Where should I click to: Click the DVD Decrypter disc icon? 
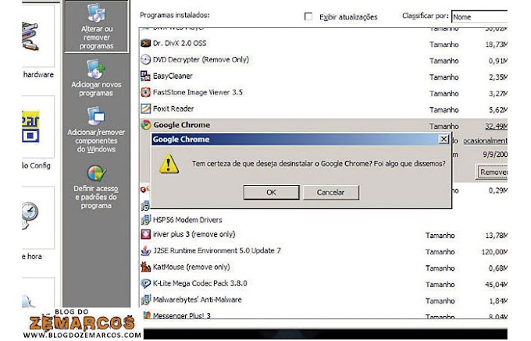tap(145, 59)
